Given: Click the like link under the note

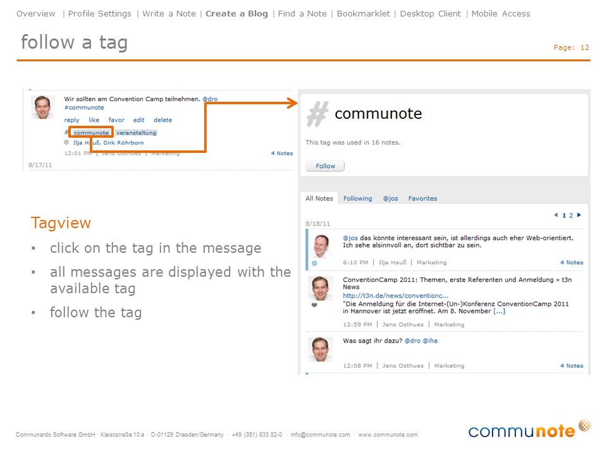Looking at the screenshot, I should (94, 120).
